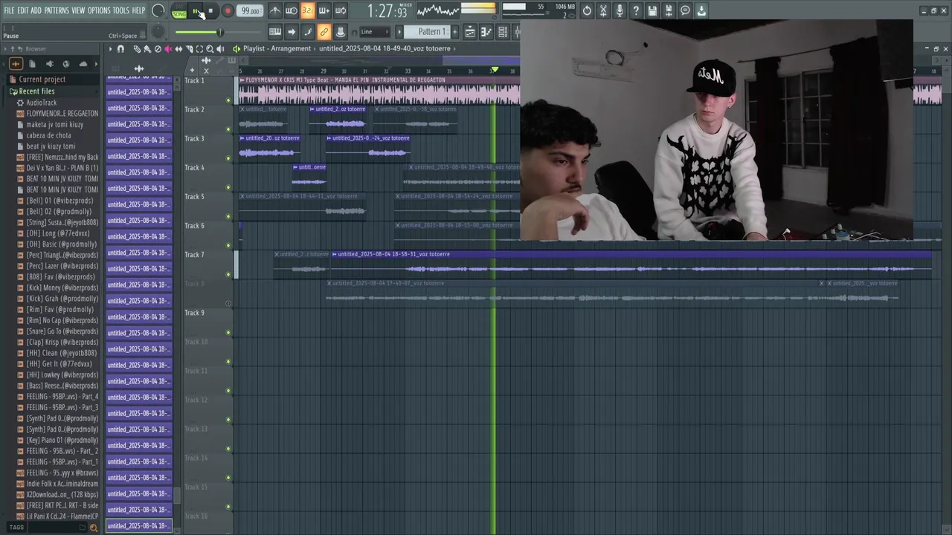Toggle the 3-2-1 countdown before recording

click(307, 10)
